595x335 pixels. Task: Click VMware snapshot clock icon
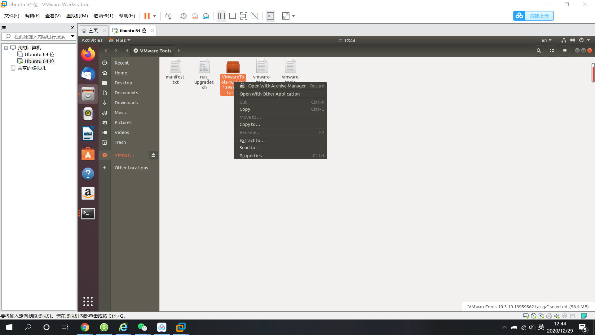pos(183,16)
